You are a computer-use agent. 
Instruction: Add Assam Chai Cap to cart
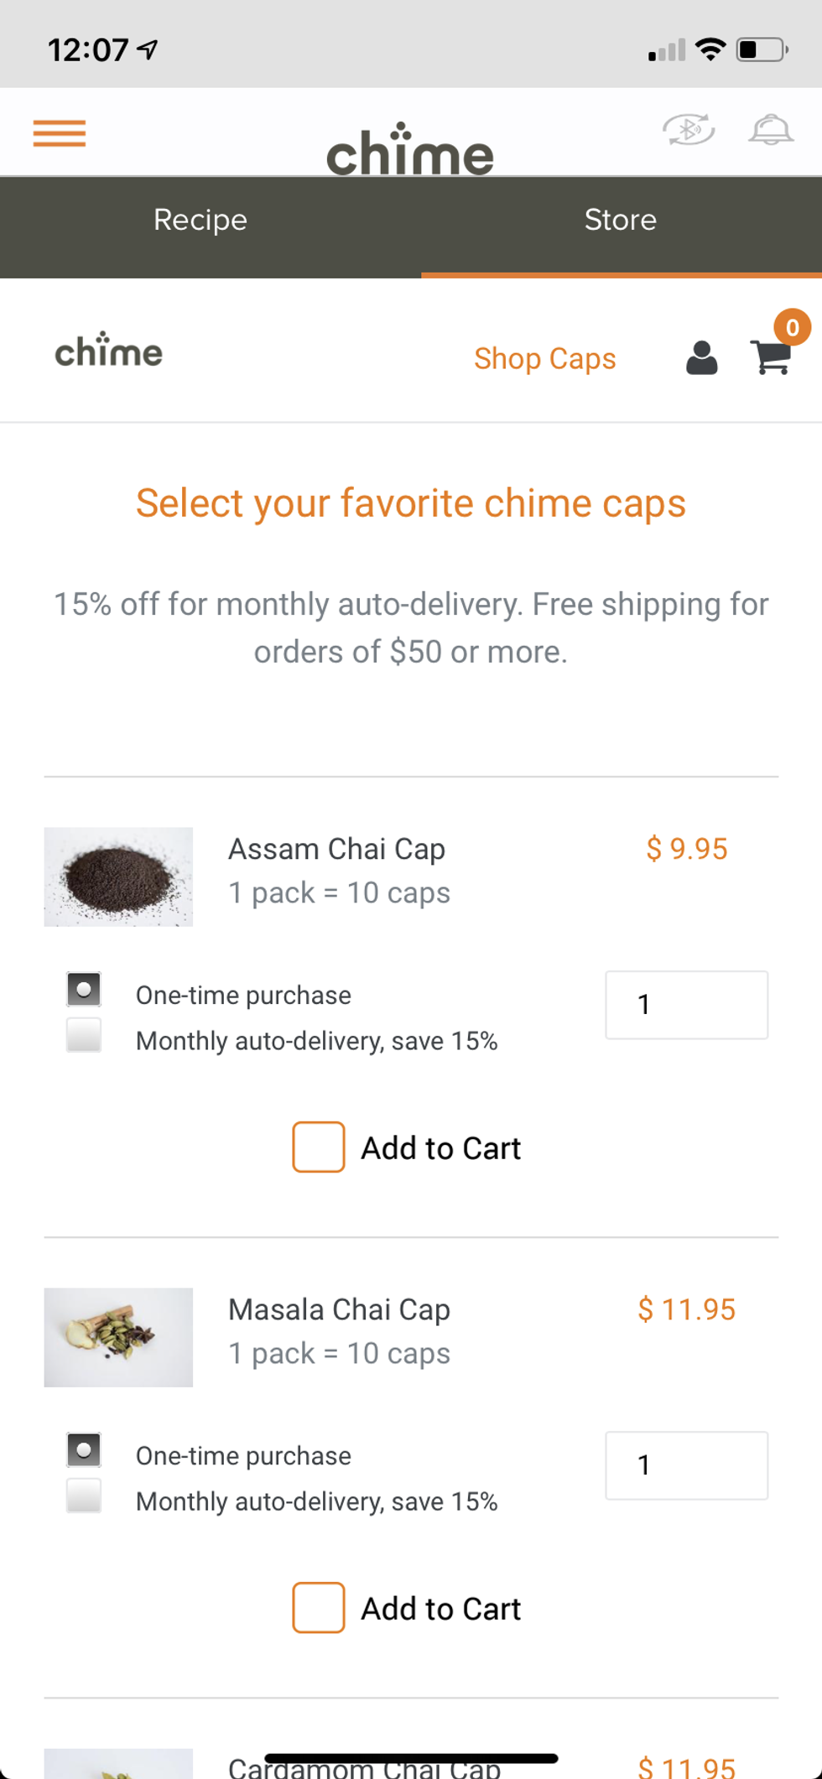tap(408, 1147)
